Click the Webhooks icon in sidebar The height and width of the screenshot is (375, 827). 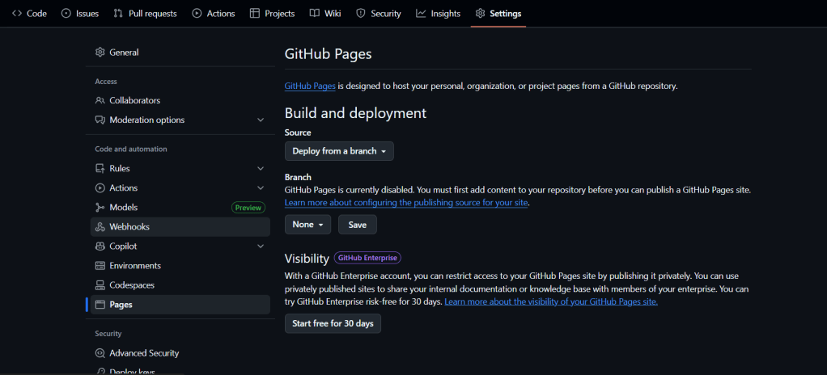point(100,227)
